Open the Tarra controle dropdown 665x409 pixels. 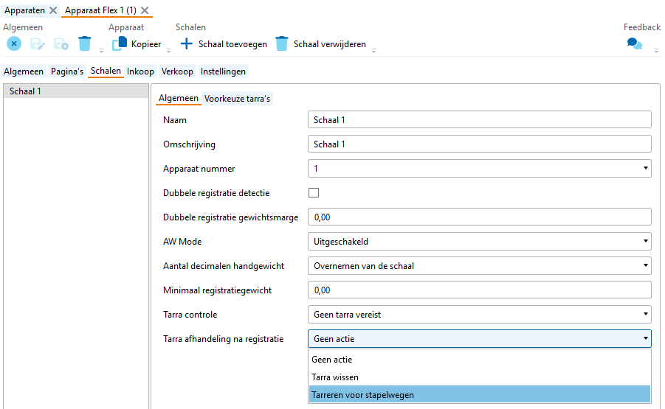(x=645, y=314)
